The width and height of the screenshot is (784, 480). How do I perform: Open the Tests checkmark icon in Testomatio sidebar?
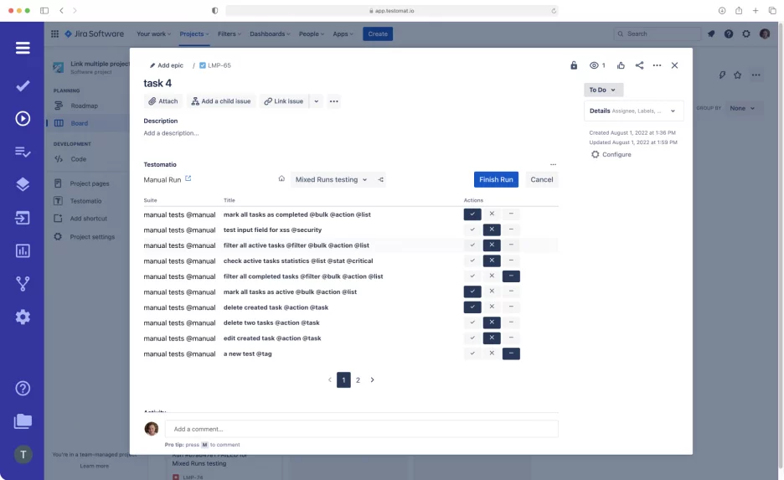pos(23,86)
